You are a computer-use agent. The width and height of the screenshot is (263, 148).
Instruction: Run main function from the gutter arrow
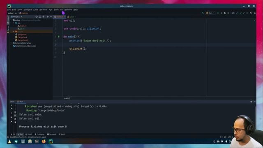point(59,37)
